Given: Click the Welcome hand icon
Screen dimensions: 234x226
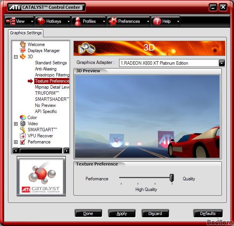Looking at the screenshot, I should [x=23, y=45].
